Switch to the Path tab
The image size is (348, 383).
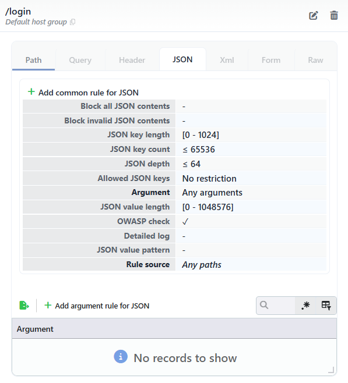(33, 60)
